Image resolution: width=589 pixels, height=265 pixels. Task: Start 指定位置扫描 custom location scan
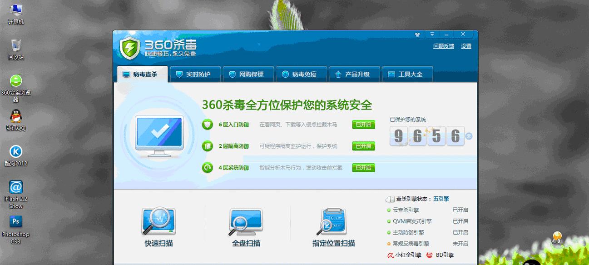334,227
